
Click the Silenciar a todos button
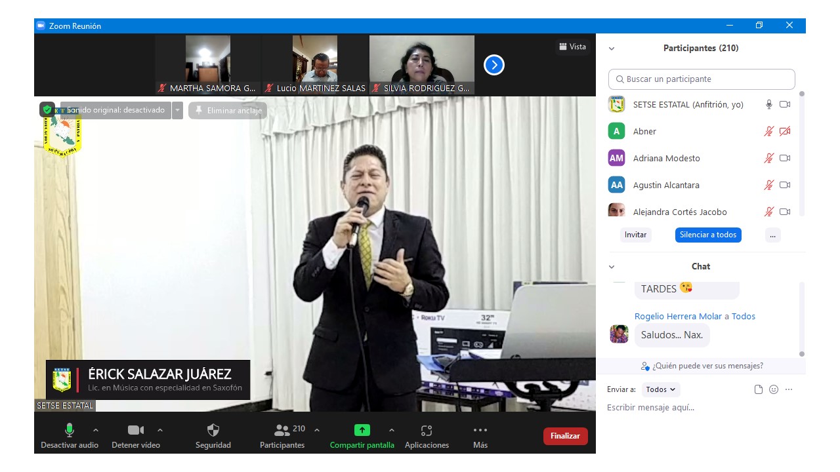pos(708,235)
